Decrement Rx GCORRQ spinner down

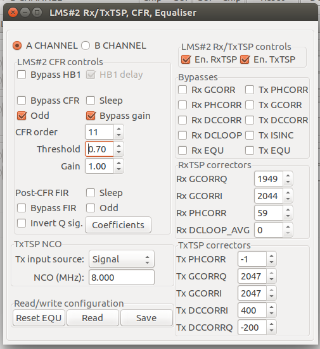coord(288,182)
